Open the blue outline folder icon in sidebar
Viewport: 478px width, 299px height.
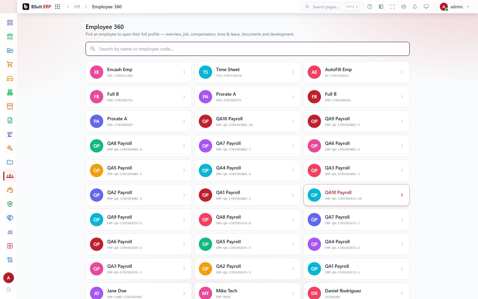click(10, 162)
